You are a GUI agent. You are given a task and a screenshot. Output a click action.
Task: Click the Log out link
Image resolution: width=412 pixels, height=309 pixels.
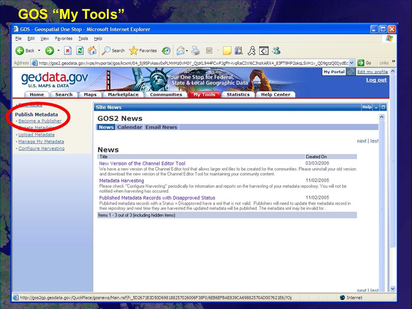(x=376, y=80)
